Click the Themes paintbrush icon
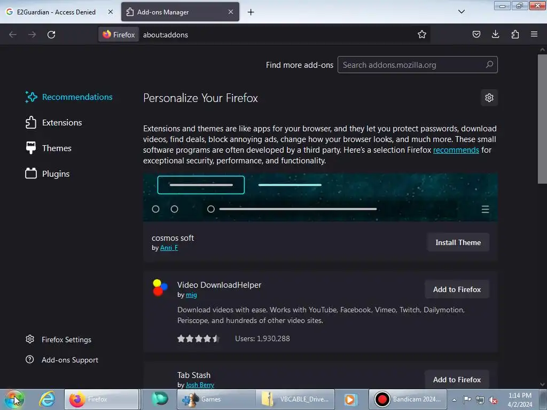Screen dimensions: 547x410 coord(30,148)
